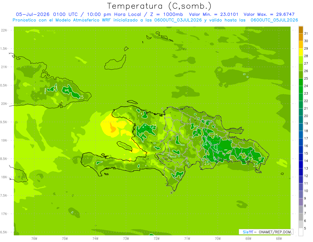Screen dimensions: 313x242
Task: Click the "9.5N" latitude tick label
Action: pos(4,122)
